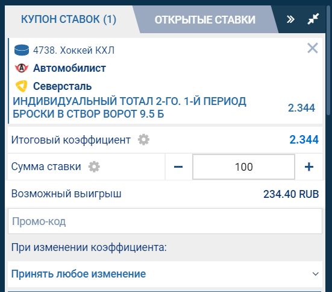Switch to Открытые ставки tab
The width and height of the screenshot is (332, 292).
(205, 20)
